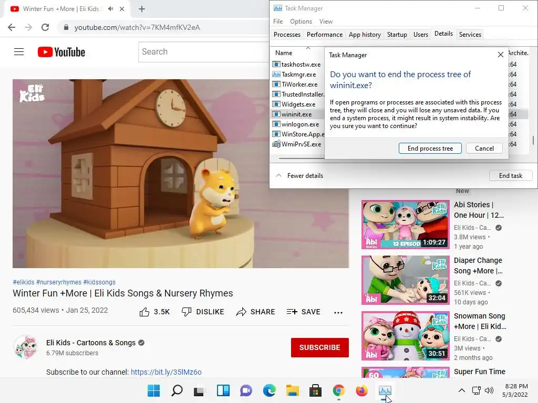Cancel the end process dialog
Screen dimensions: 538x403
(x=484, y=149)
